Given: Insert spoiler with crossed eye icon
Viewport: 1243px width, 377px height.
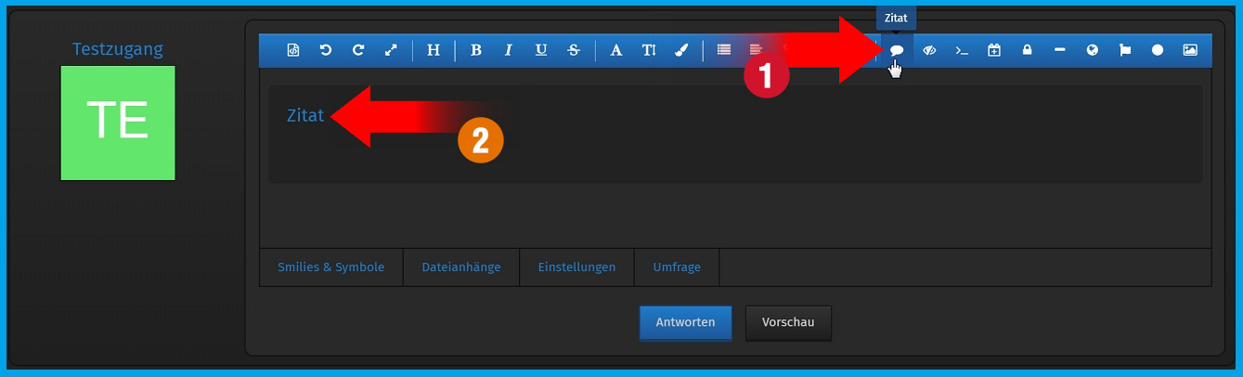Looking at the screenshot, I should pos(929,51).
